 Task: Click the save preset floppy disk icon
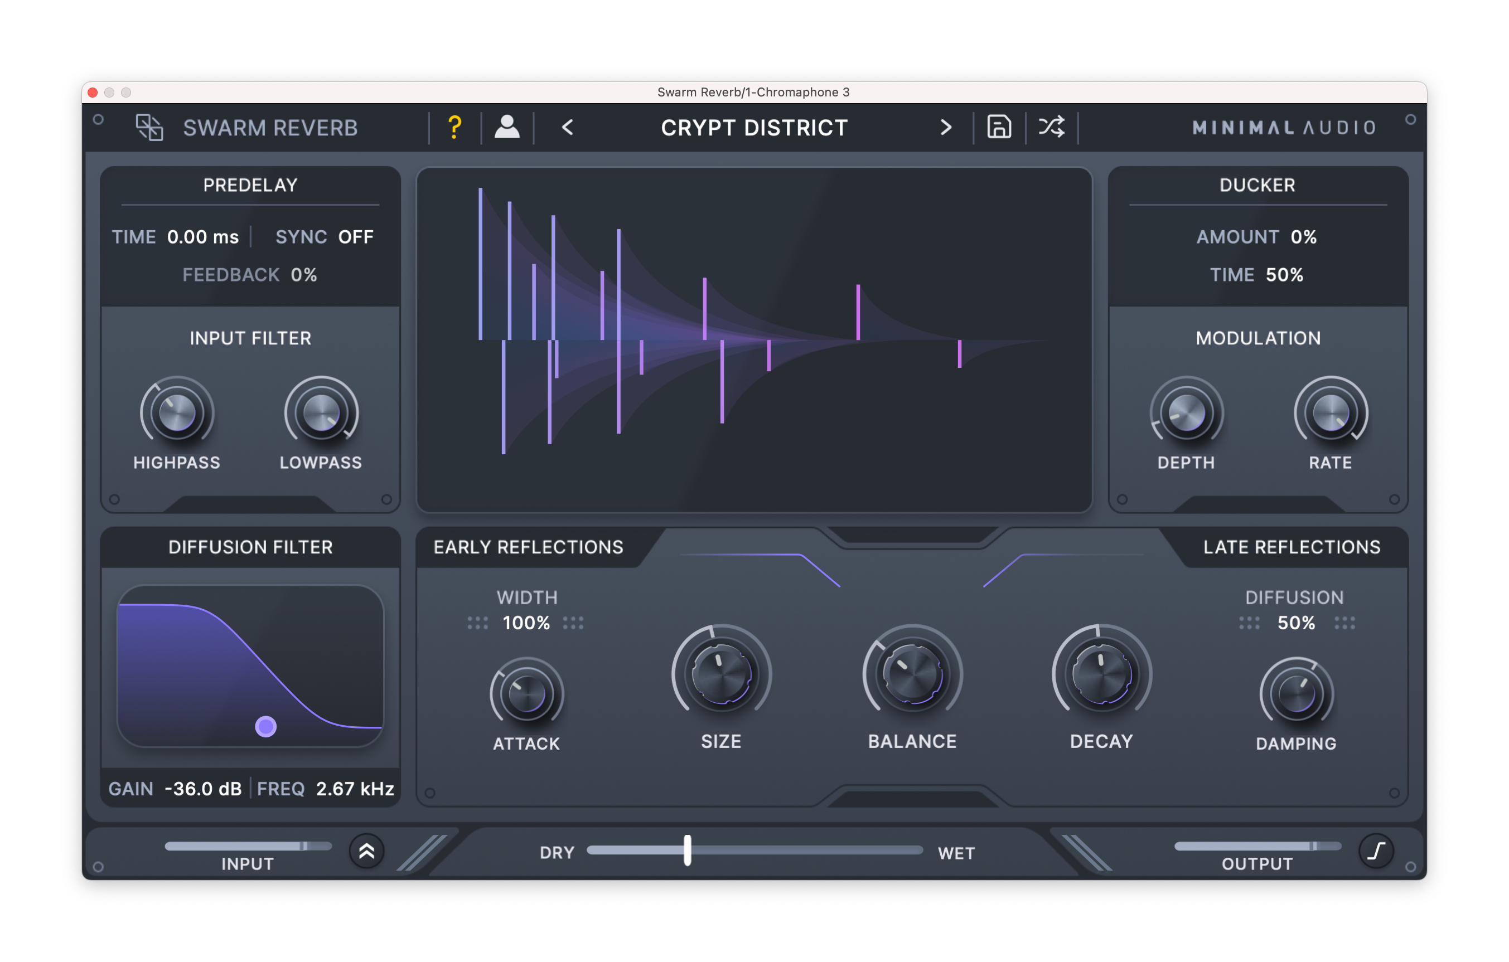(x=999, y=127)
